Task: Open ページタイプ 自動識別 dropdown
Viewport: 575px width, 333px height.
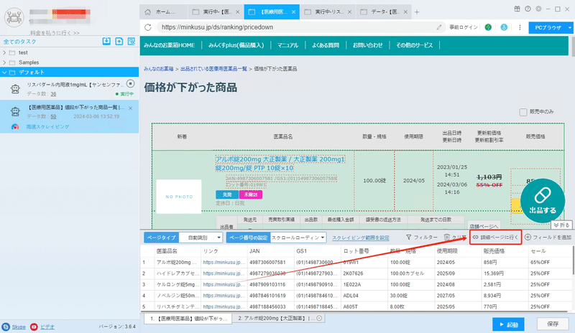Action: tap(201, 238)
